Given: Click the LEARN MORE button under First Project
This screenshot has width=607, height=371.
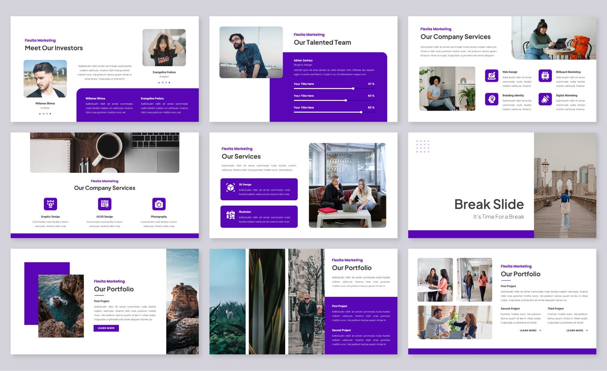Looking at the screenshot, I should point(106,328).
